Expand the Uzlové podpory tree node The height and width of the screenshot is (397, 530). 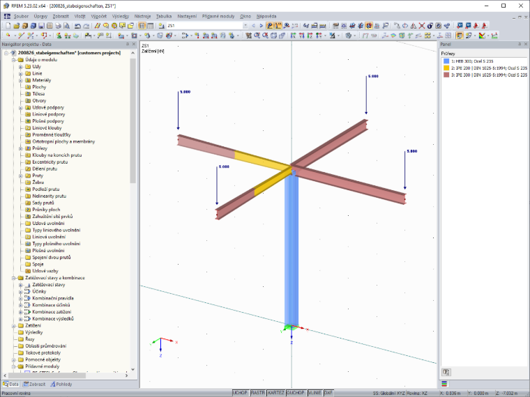click(21, 108)
